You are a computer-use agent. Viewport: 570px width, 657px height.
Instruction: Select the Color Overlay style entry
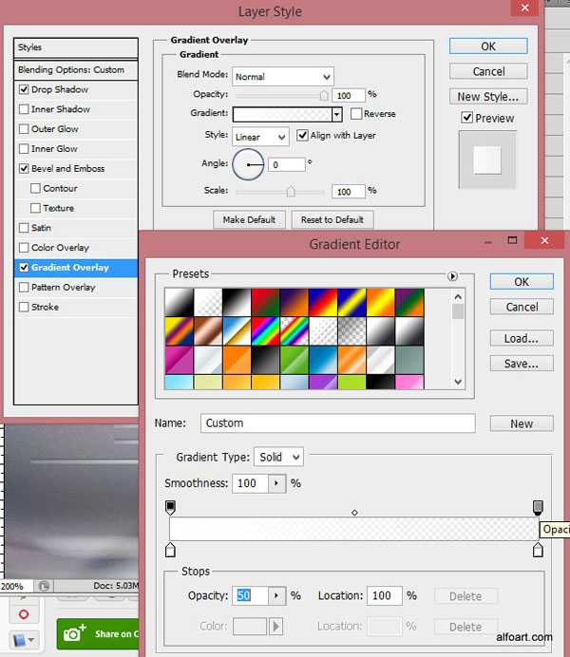(60, 248)
